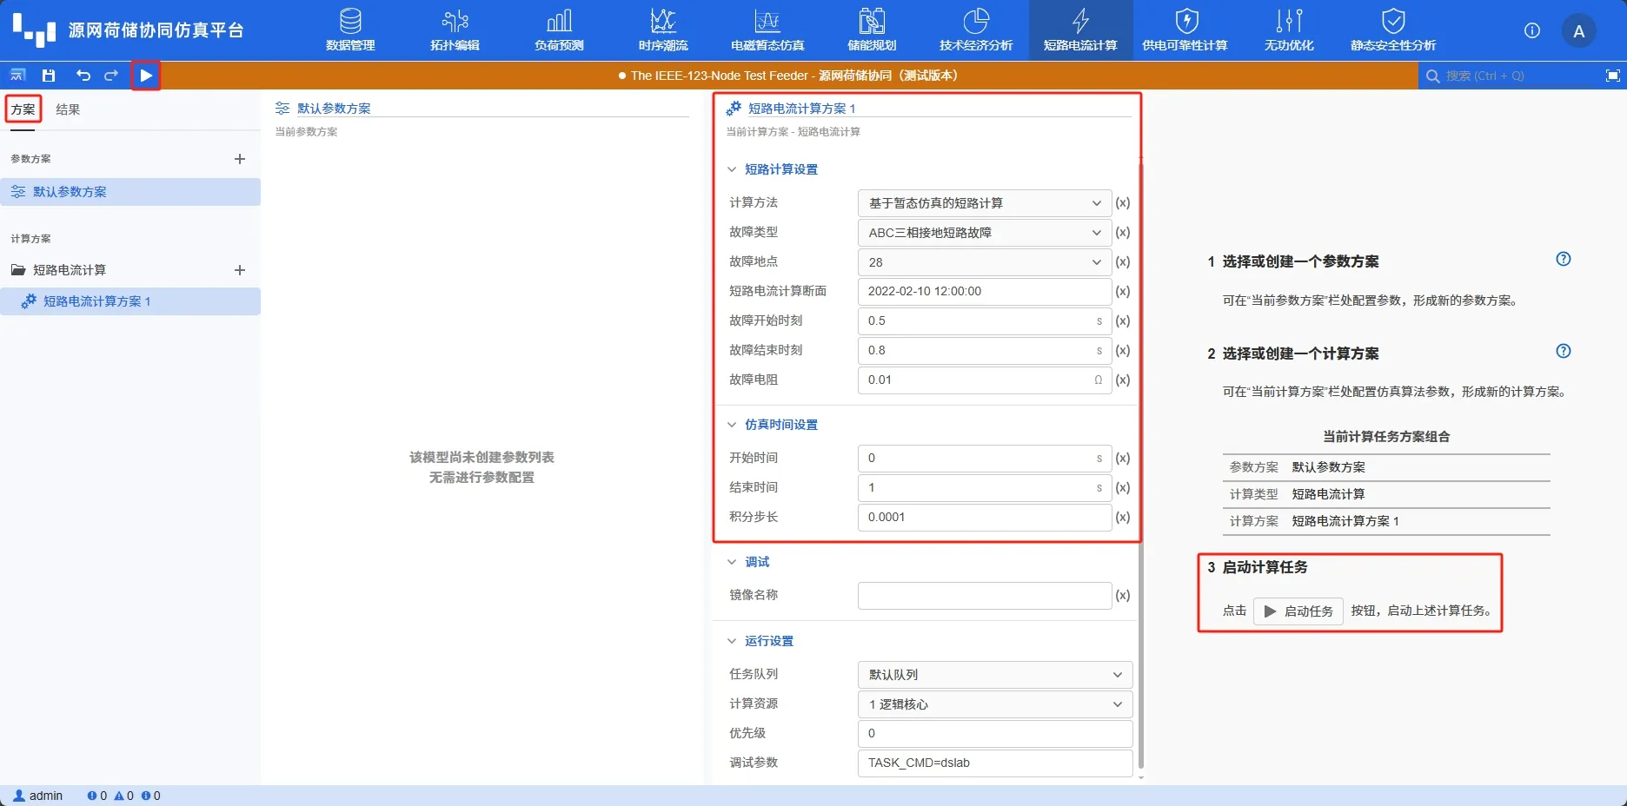
Task: Switch to the 结果 tab
Action: 68,109
